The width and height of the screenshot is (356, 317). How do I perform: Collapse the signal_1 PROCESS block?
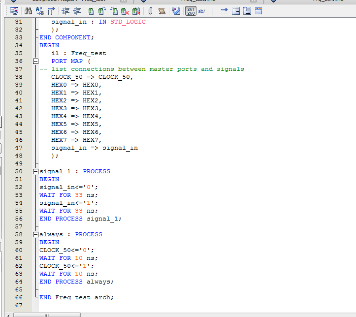coord(35,172)
